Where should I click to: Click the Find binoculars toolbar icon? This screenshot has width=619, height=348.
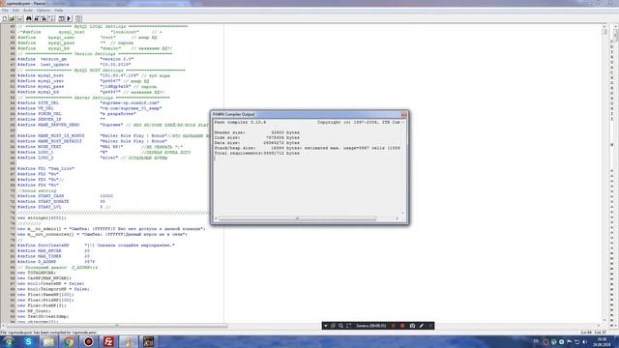(29, 18)
